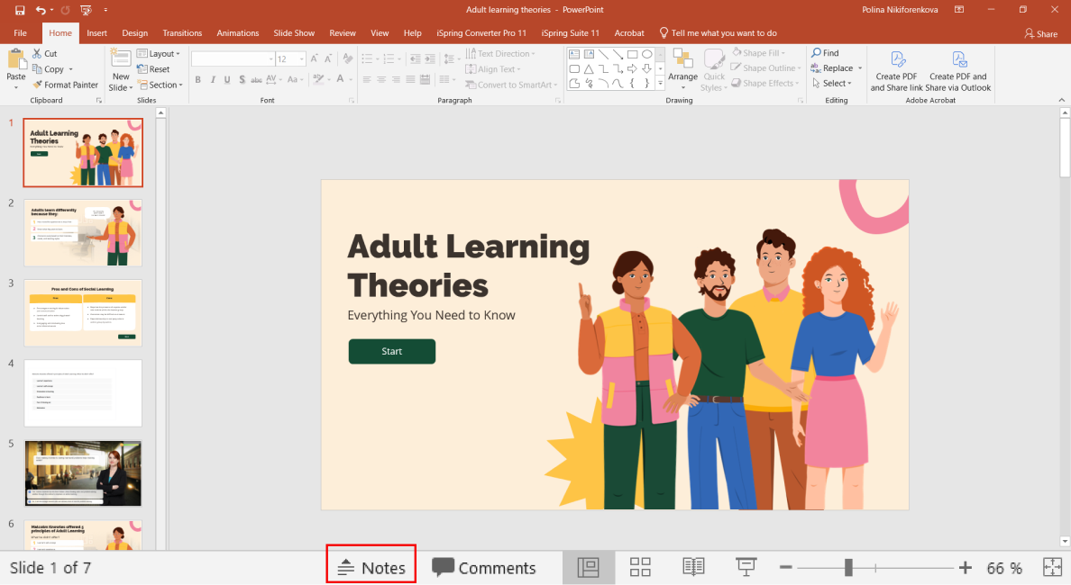Screen dimensions: 1071x585
Task: Click the New Slide icon
Action: tap(121, 60)
